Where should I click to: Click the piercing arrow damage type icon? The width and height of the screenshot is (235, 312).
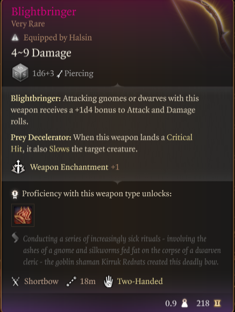59,74
